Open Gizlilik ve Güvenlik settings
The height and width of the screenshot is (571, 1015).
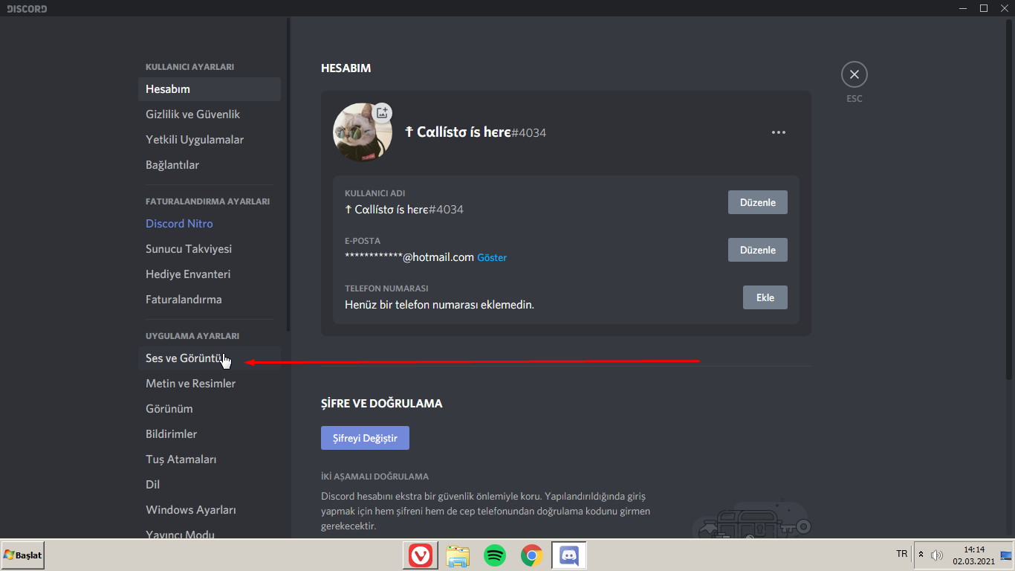click(210, 114)
